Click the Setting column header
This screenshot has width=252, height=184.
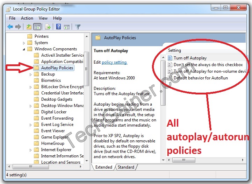175,50
